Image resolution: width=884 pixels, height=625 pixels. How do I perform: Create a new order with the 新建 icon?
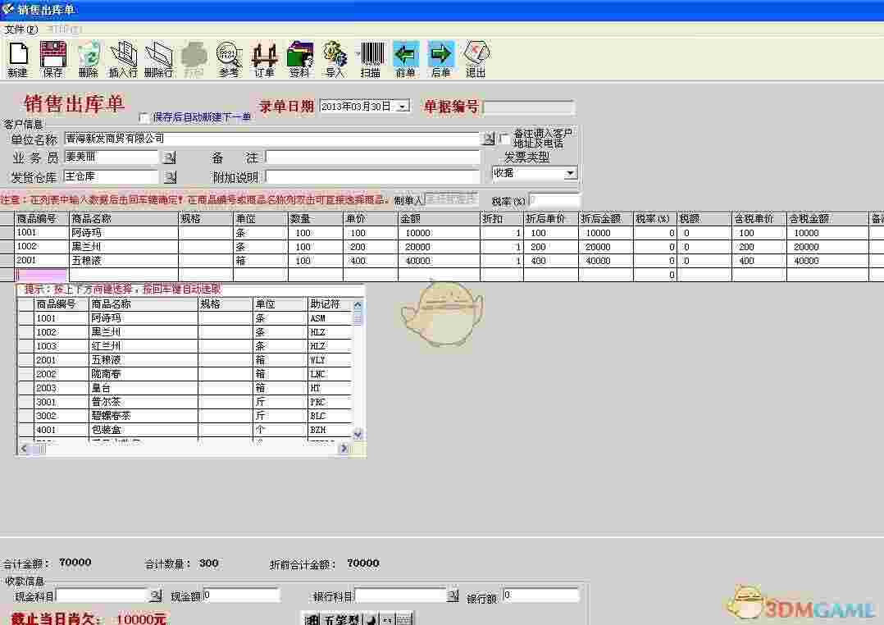[17, 57]
